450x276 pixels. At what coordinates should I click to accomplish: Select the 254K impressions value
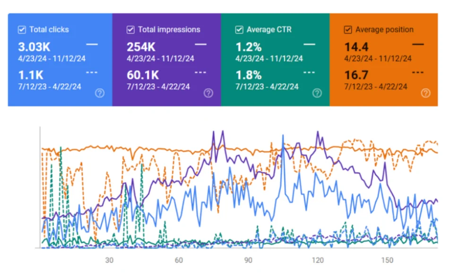point(141,47)
